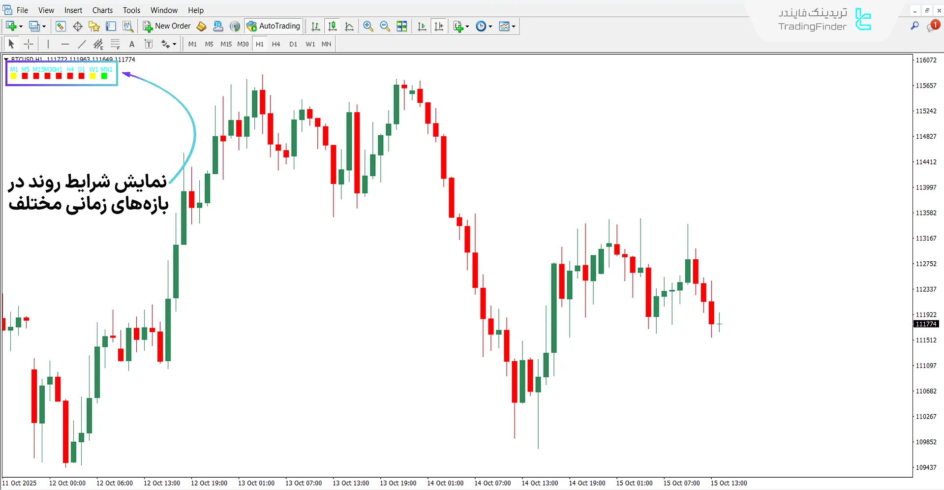Tile chart windows with grid icon

[x=402, y=27]
